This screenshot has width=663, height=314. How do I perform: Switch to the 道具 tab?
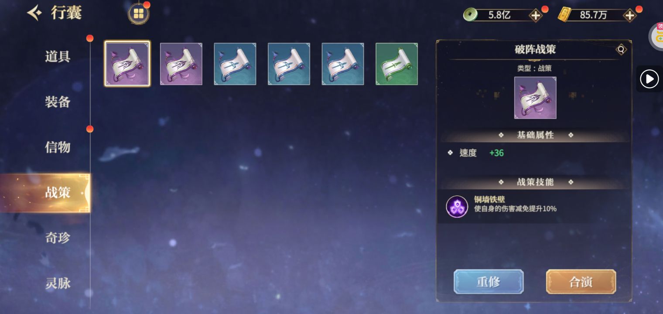click(x=58, y=57)
